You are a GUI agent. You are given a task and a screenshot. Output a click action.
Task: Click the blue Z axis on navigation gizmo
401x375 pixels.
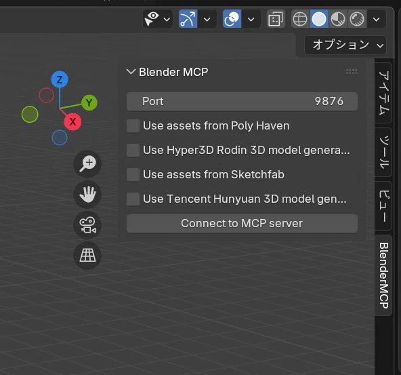click(60, 79)
